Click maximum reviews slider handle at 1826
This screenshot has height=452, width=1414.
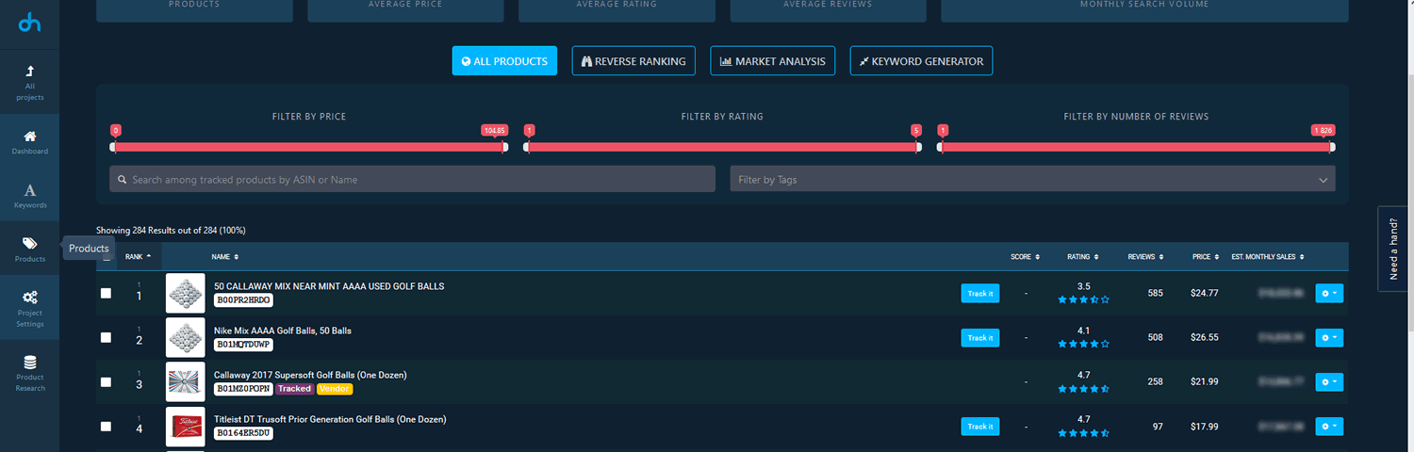pyautogui.click(x=1332, y=147)
